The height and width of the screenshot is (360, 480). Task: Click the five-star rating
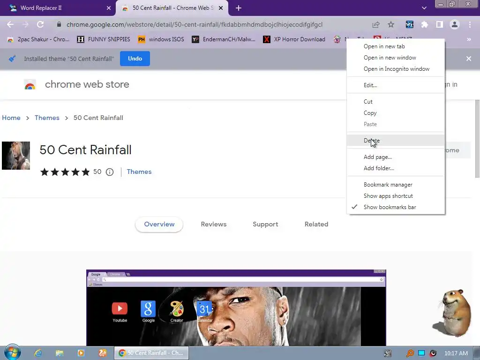[65, 172]
